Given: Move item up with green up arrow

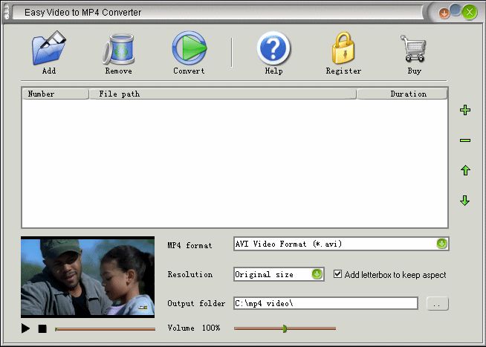Looking at the screenshot, I should coord(465,170).
